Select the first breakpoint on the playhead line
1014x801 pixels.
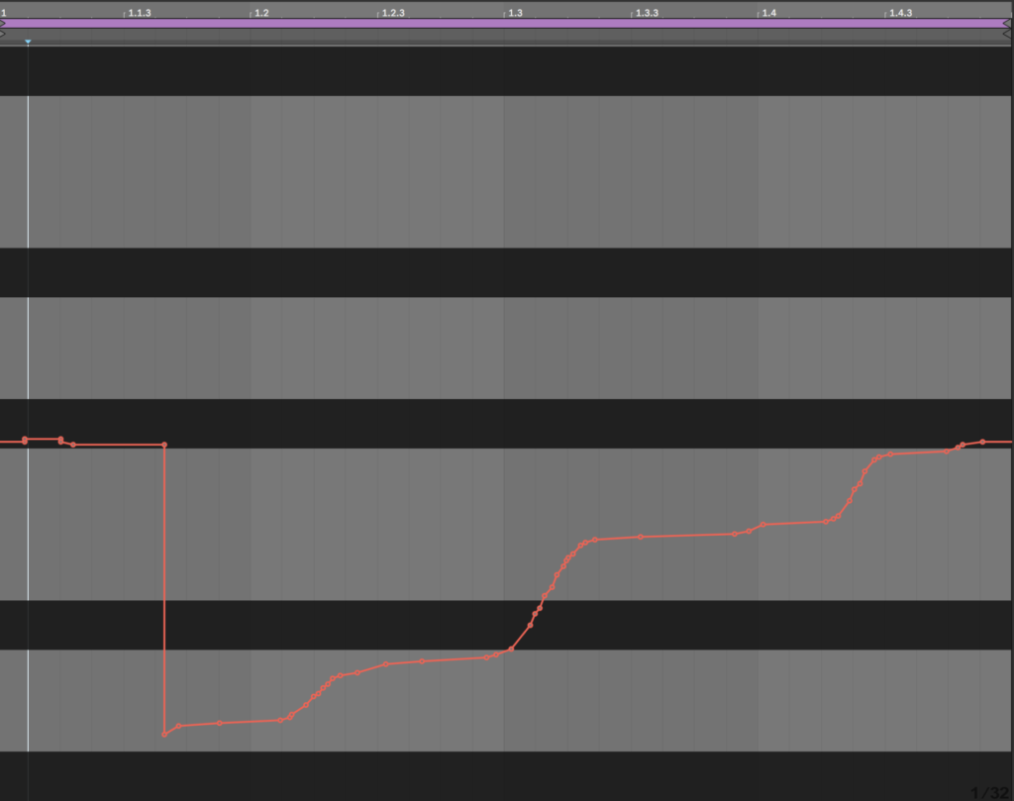pyautogui.click(x=25, y=440)
